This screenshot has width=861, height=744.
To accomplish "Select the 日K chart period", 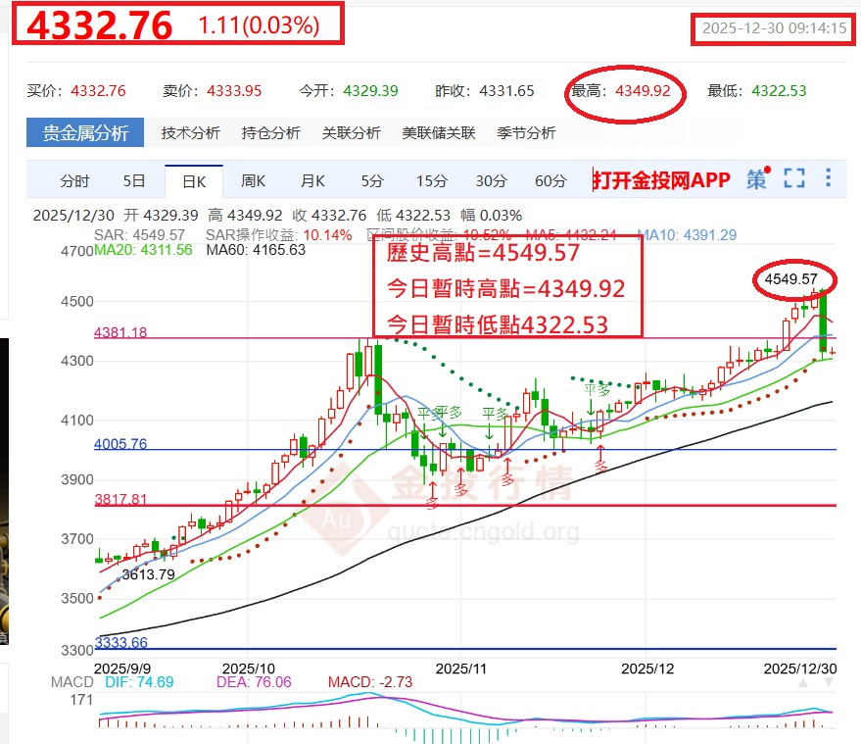I will pyautogui.click(x=194, y=181).
